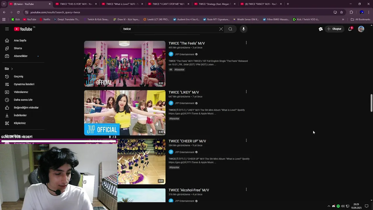Open Kick bookmark
This screenshot has height=210, width=373.
[x=15, y=20]
